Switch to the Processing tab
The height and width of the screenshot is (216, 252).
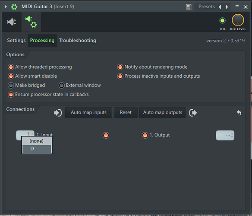tap(42, 41)
